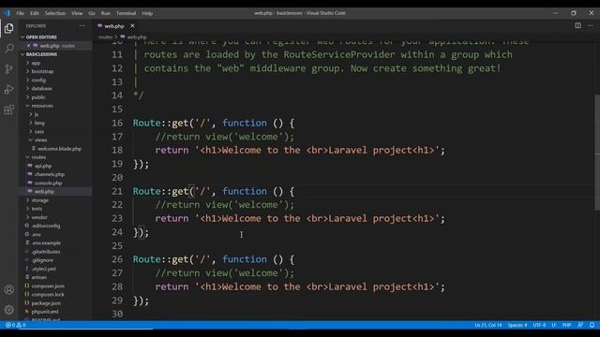Open composer.json file

pos(48,286)
